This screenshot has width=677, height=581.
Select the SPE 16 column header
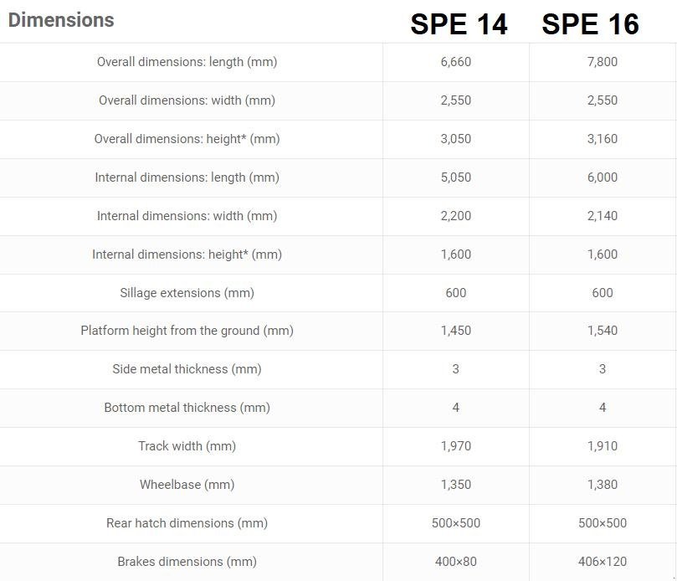tap(590, 24)
